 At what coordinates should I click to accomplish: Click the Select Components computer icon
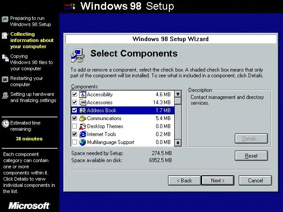pos(78,56)
